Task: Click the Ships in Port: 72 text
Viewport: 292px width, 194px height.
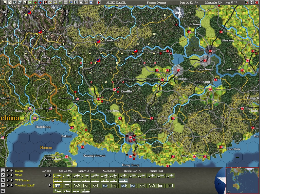Action: (x=132, y=171)
